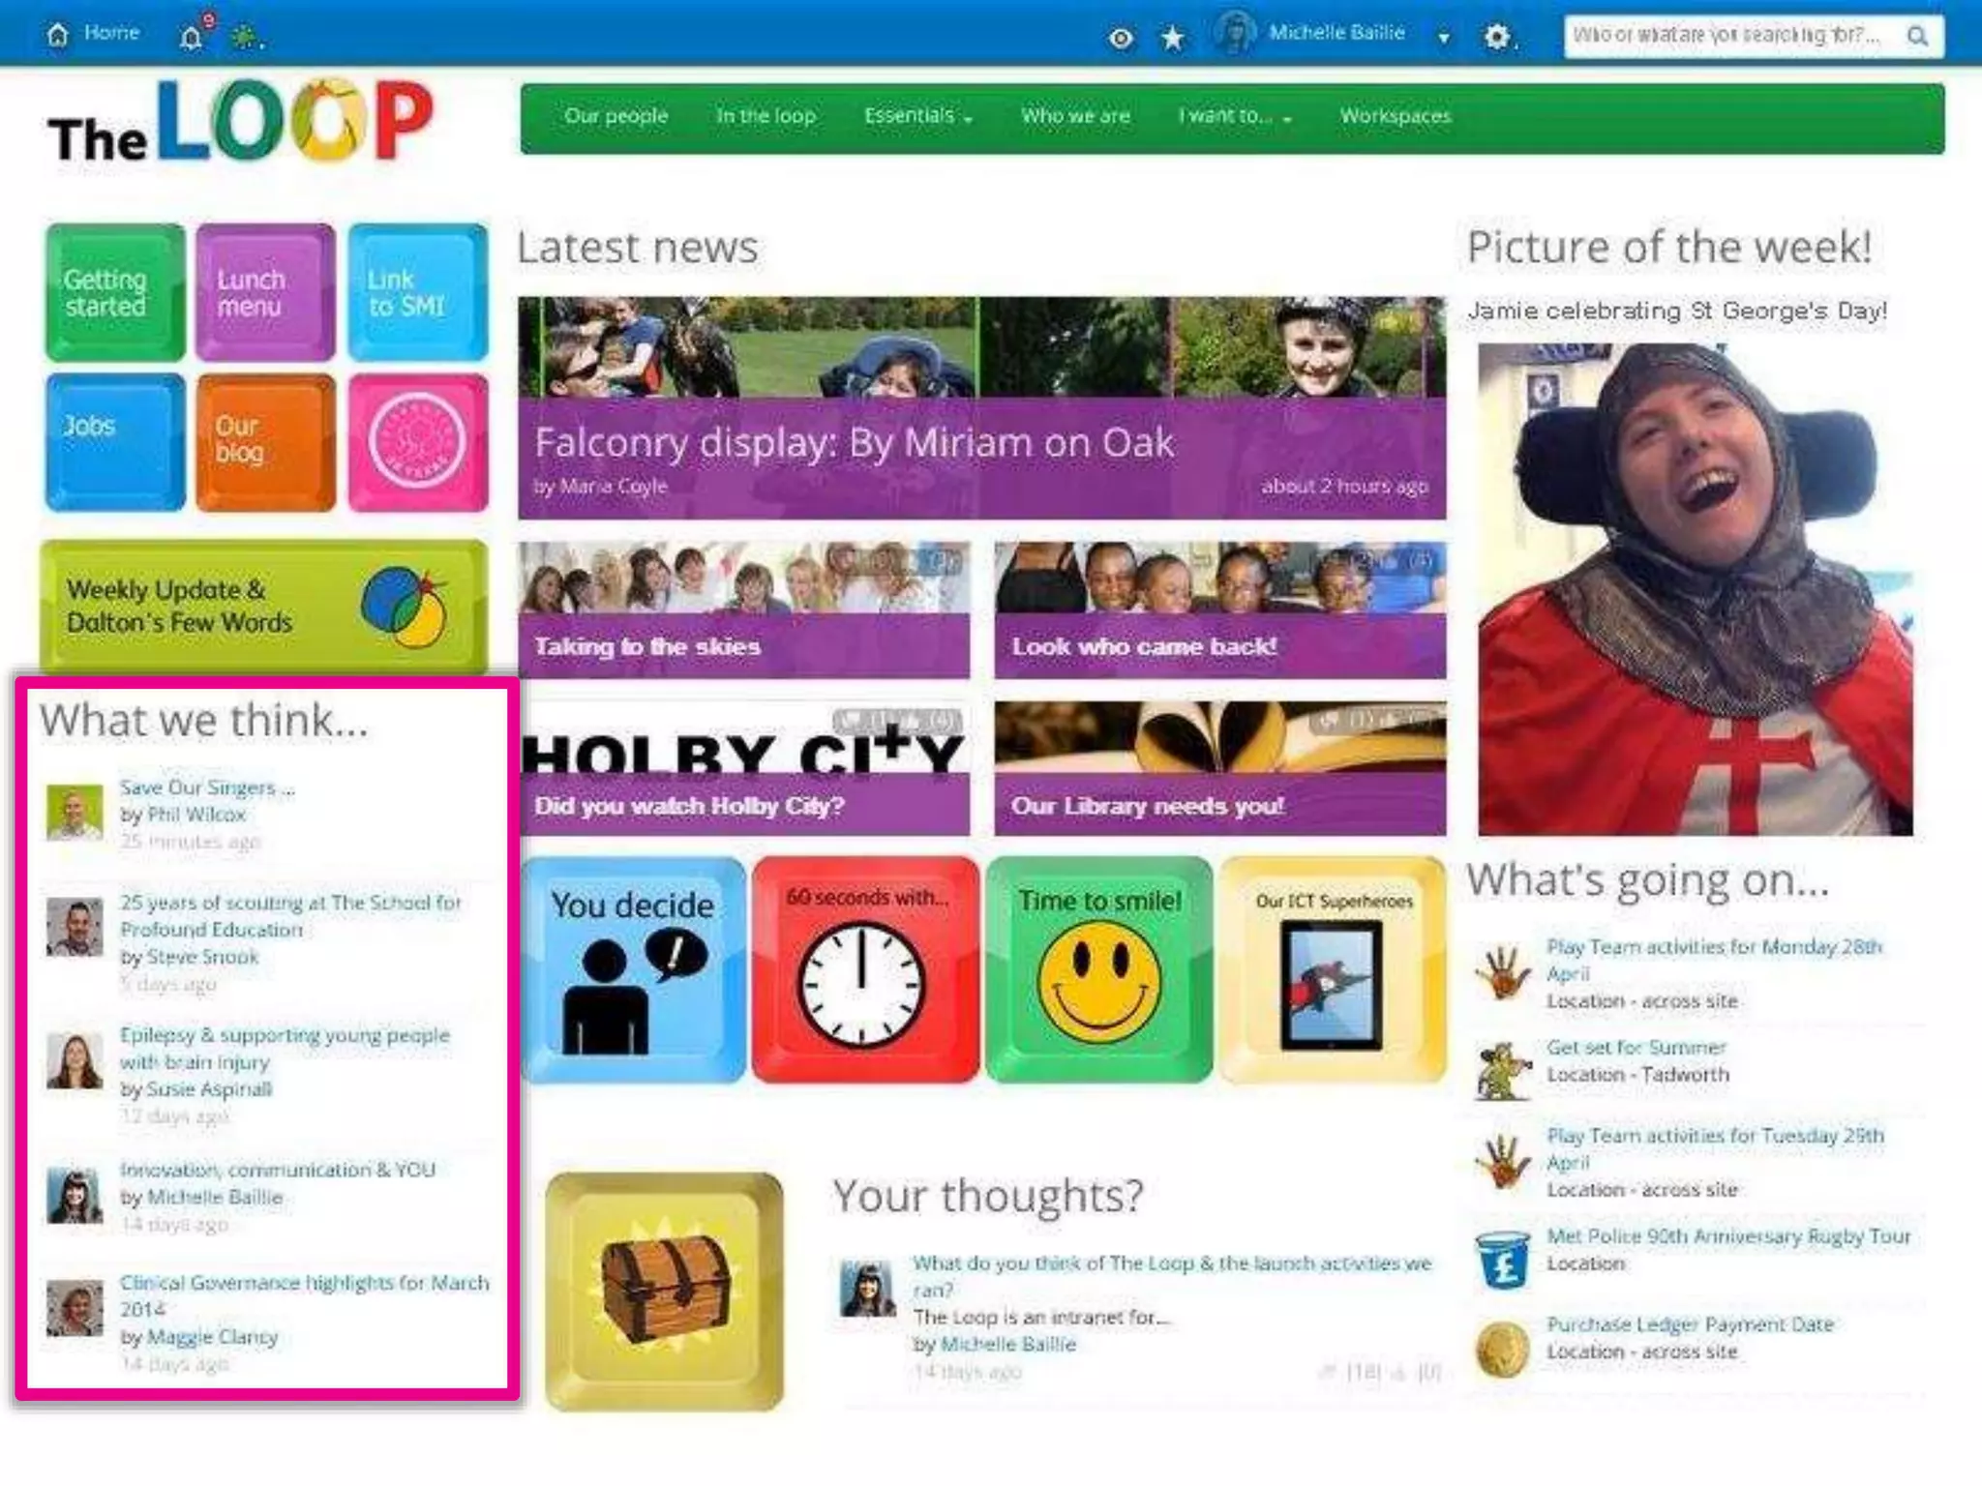Click Maggie Clancy's author name
The image size is (1982, 1486).
212,1337
